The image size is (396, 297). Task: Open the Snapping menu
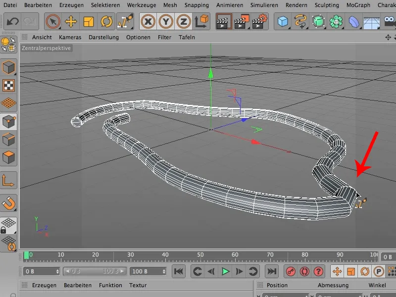(x=197, y=5)
